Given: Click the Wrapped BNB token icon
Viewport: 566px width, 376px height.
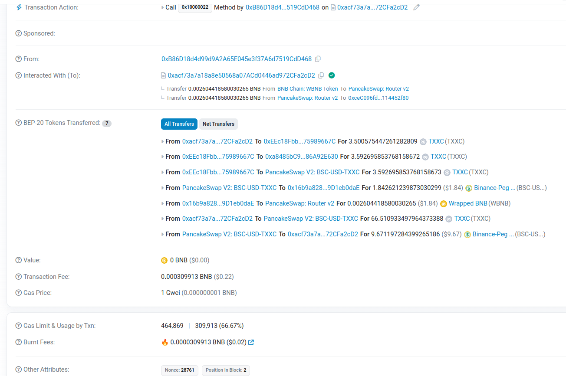Looking at the screenshot, I should (x=444, y=203).
